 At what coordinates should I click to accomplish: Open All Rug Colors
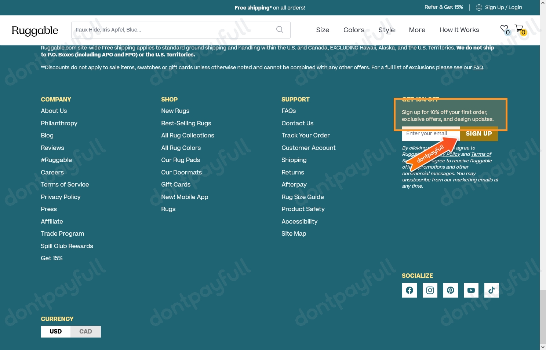pos(181,148)
